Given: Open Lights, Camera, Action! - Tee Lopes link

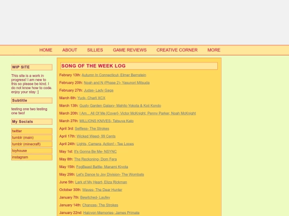Looking at the screenshot, I should click(x=105, y=144).
